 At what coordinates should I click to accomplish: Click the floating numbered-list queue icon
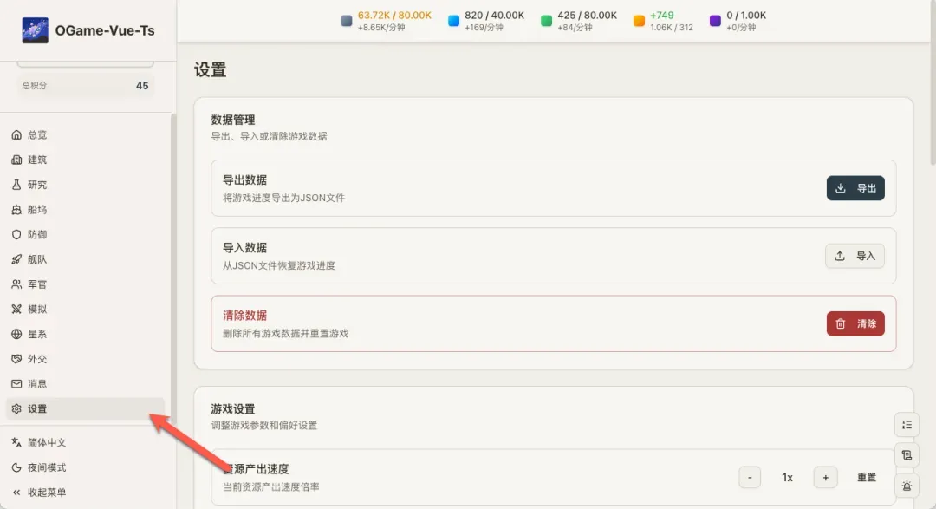pos(907,424)
